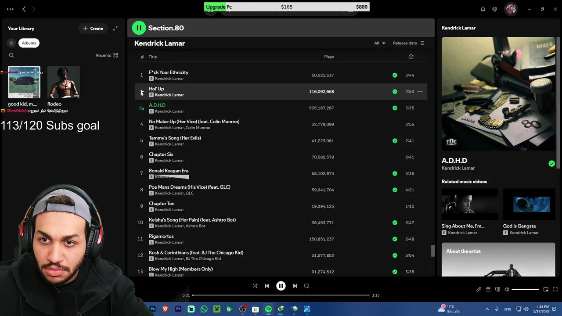
Task: Open the three-dot app menu
Action: tap(11, 9)
